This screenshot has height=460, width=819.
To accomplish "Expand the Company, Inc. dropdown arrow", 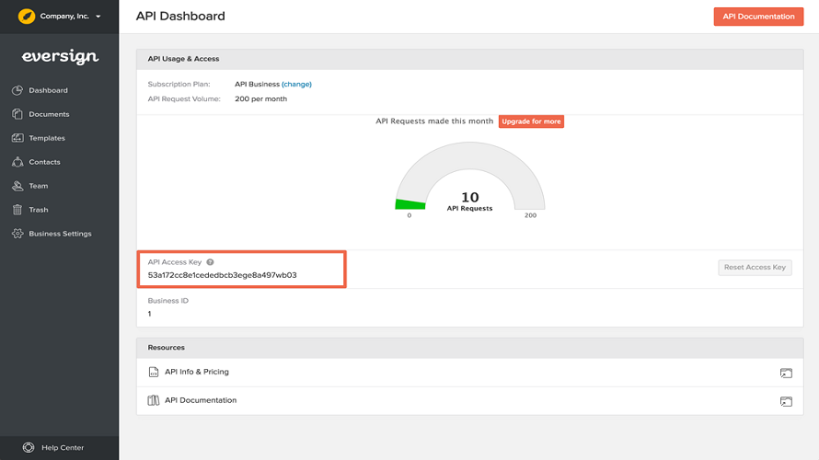I will pyautogui.click(x=98, y=17).
